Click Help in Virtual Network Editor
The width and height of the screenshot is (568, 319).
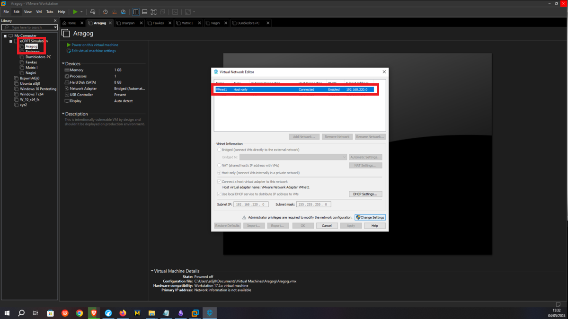tap(375, 226)
